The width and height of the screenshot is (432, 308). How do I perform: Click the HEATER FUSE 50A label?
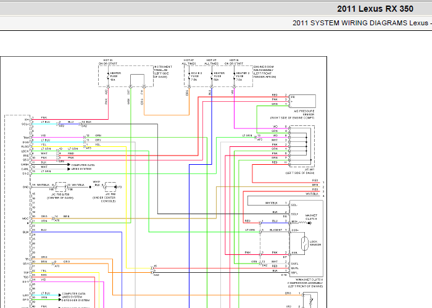click(219, 77)
